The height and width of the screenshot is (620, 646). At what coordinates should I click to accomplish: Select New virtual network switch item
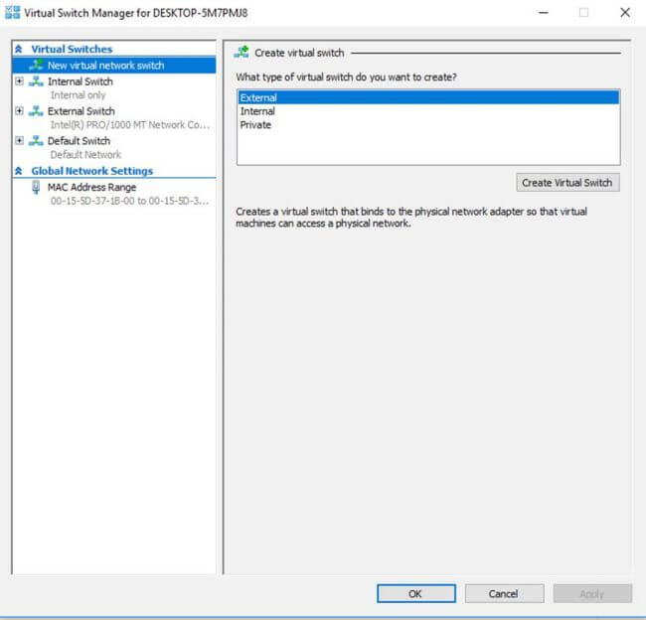tap(114, 66)
